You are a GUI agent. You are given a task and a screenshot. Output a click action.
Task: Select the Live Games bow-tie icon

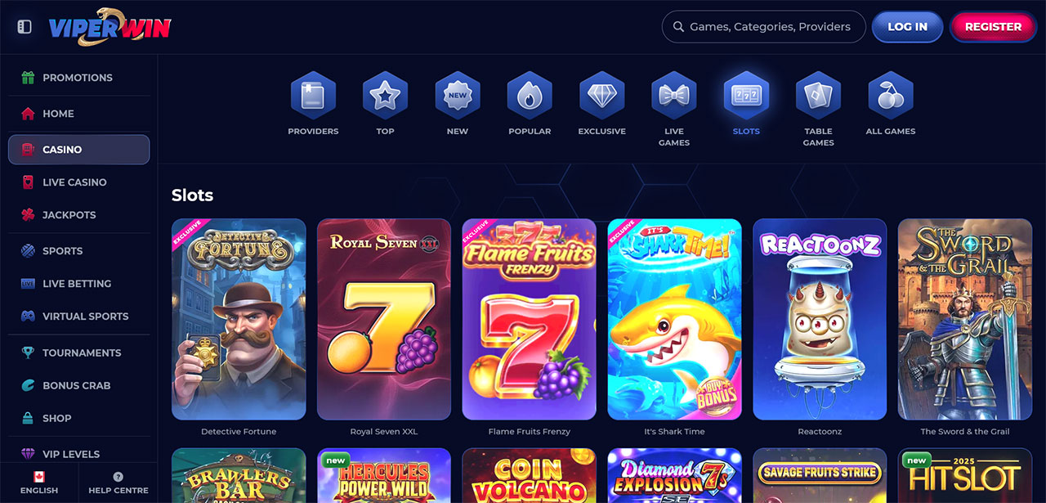[674, 96]
